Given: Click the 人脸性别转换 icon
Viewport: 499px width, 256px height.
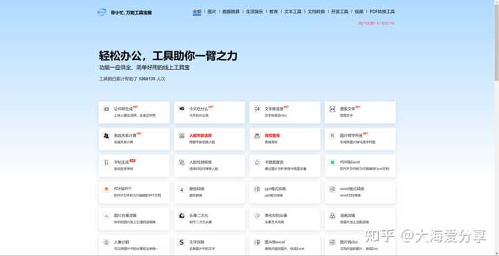Looking at the screenshot, I should click(x=182, y=163).
